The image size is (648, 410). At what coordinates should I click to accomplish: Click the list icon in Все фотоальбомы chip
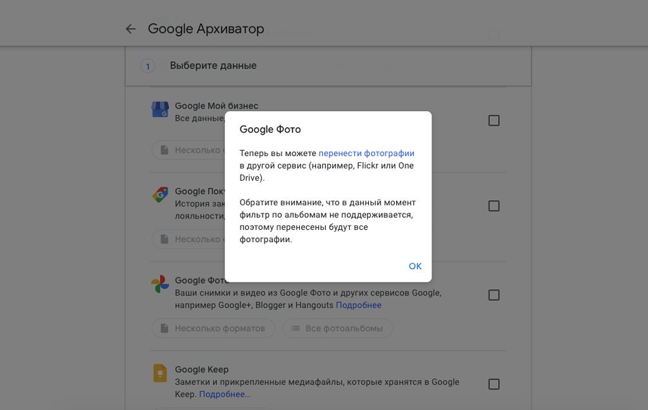tap(295, 329)
